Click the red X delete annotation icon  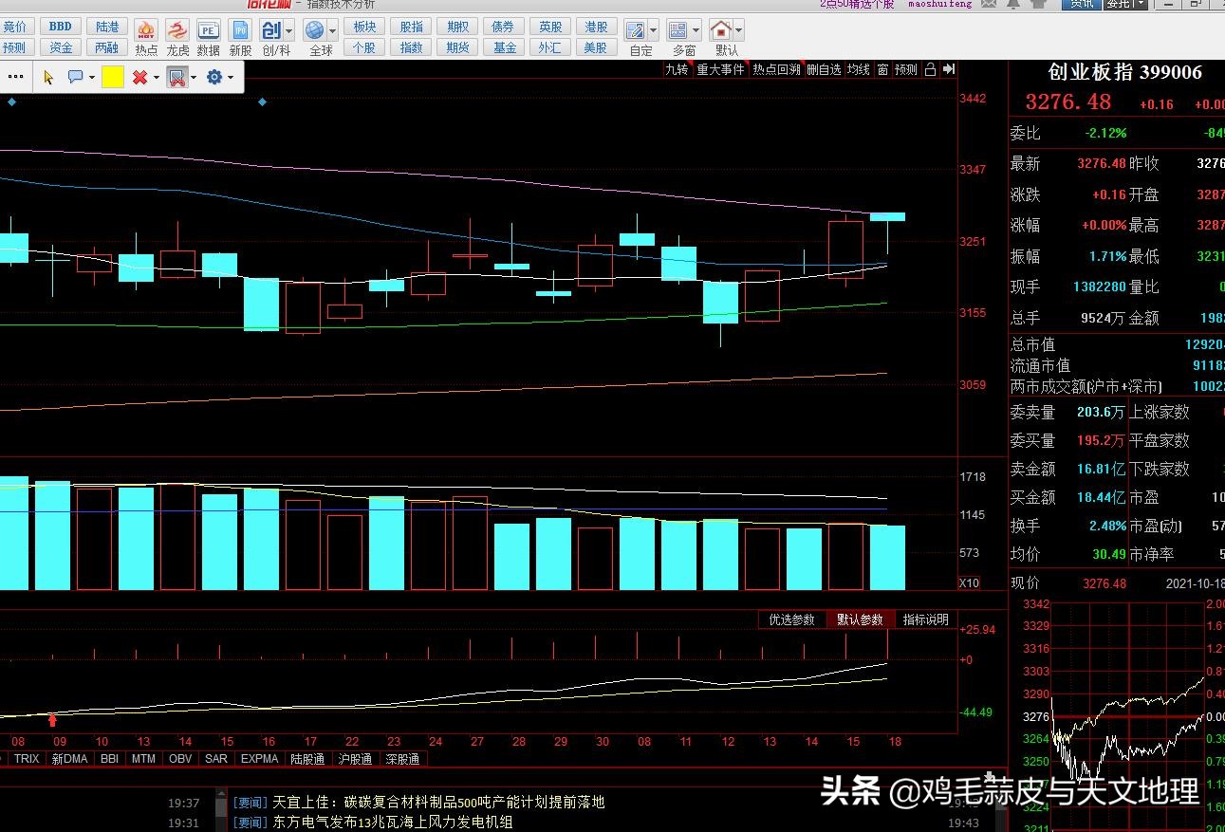[139, 78]
